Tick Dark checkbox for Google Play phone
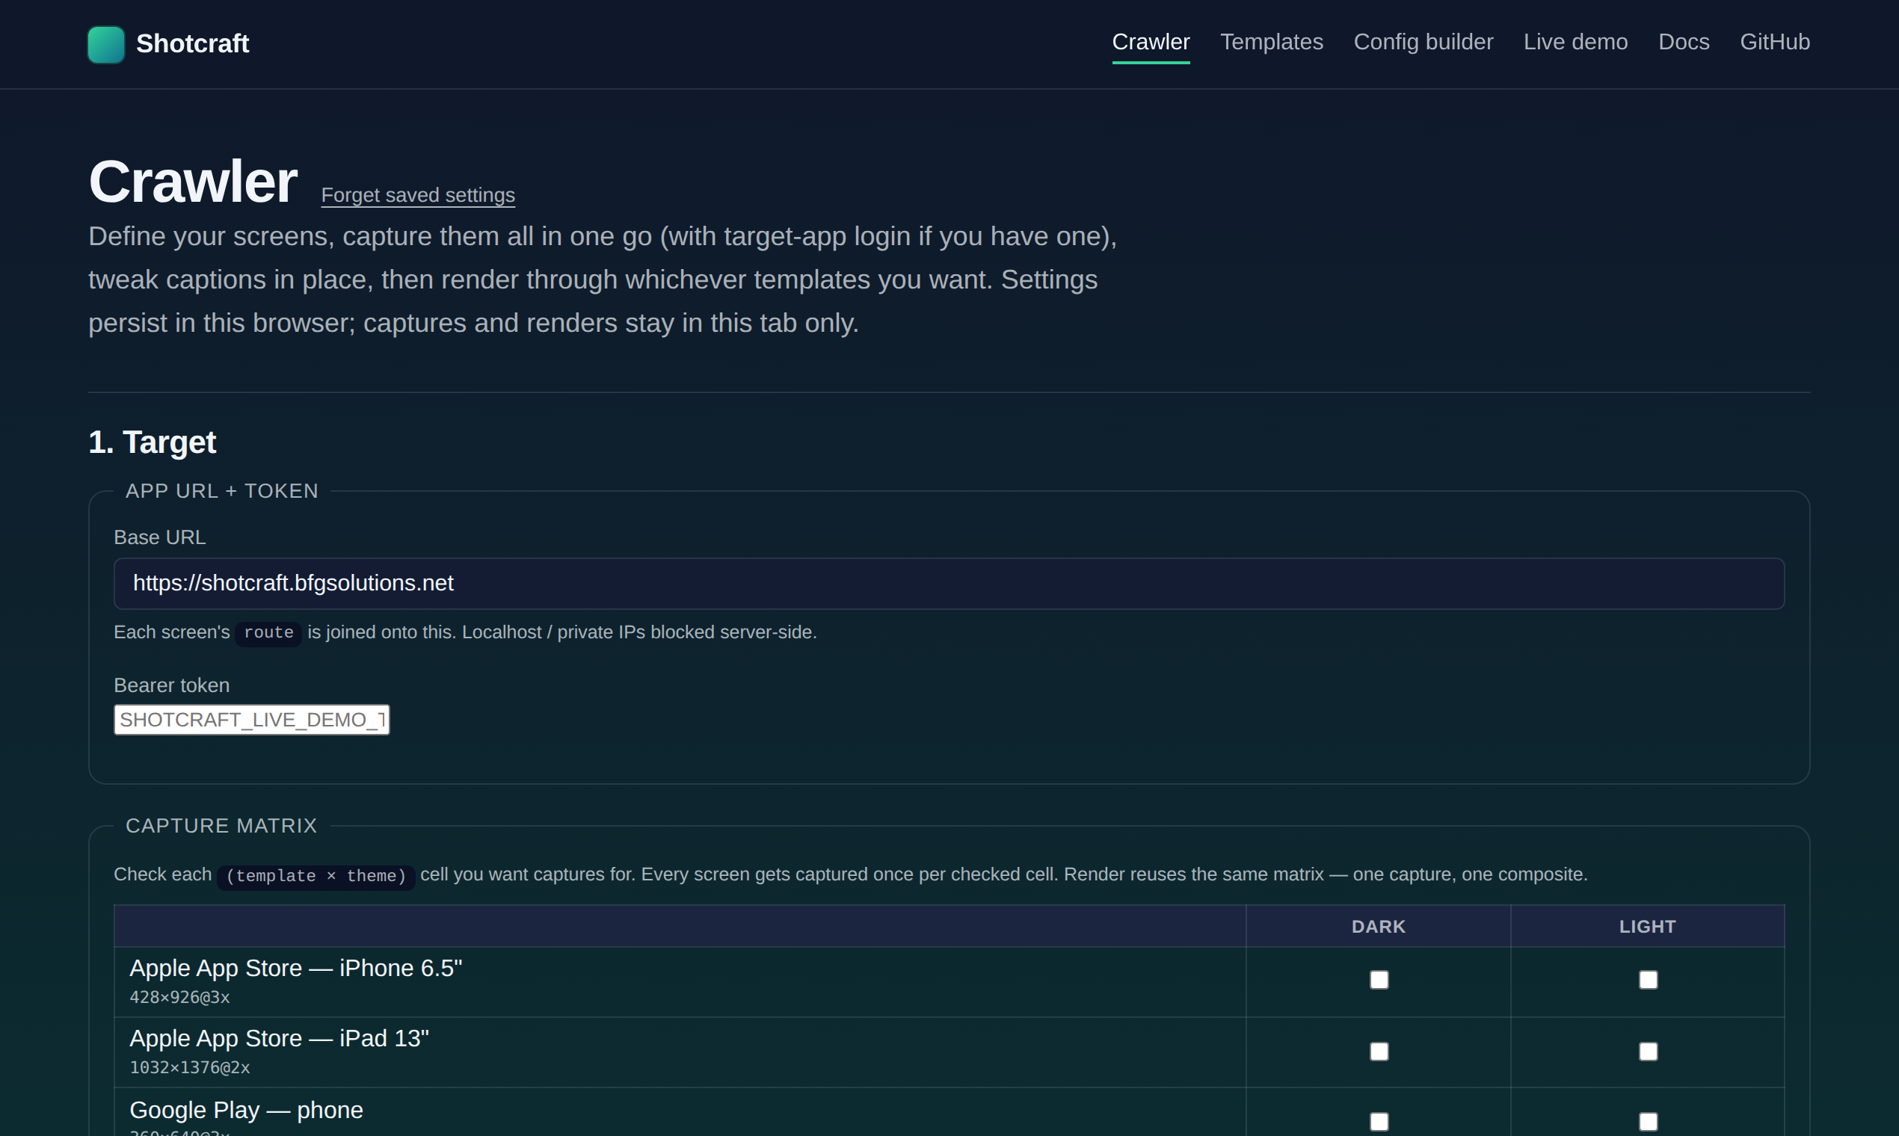Viewport: 1899px width, 1136px height. click(1379, 1122)
